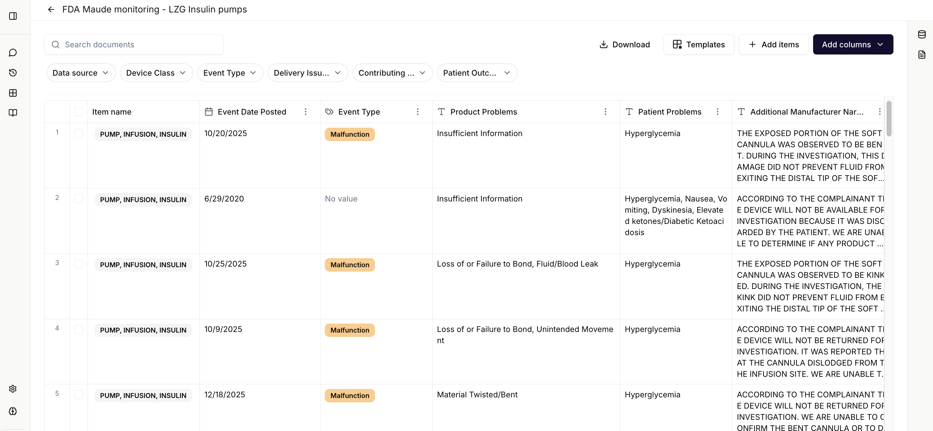Open the history clock icon in sidebar
933x431 pixels.
(13, 73)
